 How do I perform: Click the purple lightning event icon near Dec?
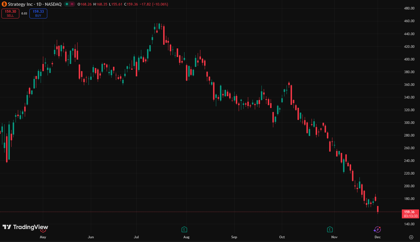(x=377, y=229)
